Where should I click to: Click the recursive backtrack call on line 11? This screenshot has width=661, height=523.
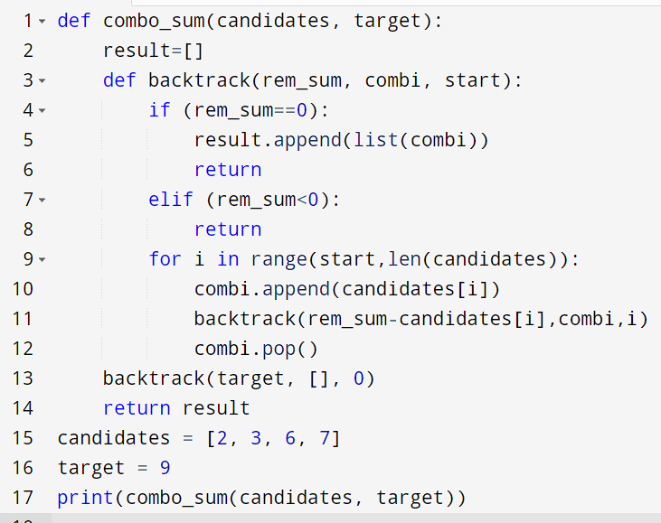pos(420,319)
